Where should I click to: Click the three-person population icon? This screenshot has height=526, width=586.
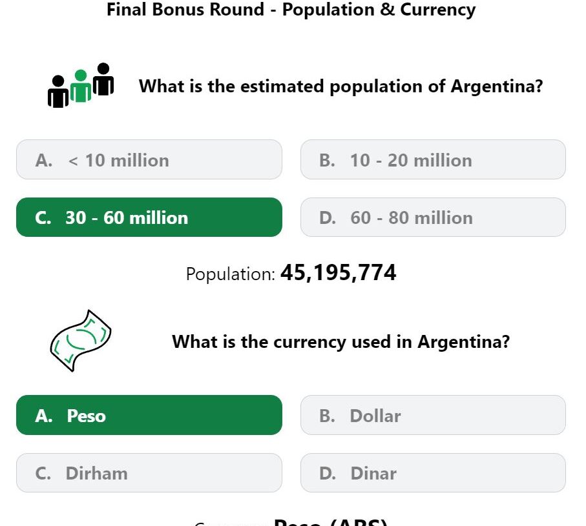click(81, 85)
